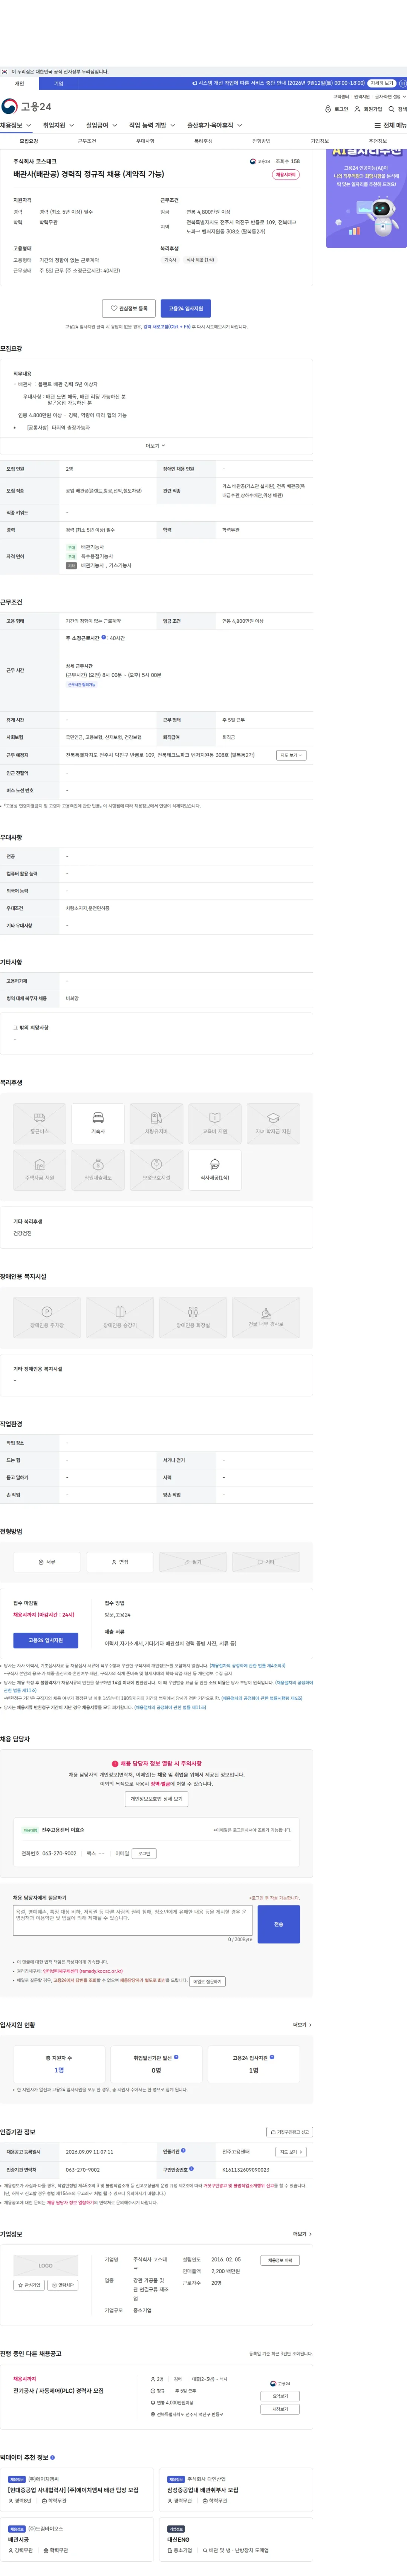Toggle 관심채용 등록 heart button
This screenshot has height=2576, width=407.
(x=129, y=309)
